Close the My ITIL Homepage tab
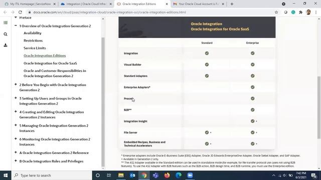 pyautogui.click(x=55, y=4)
